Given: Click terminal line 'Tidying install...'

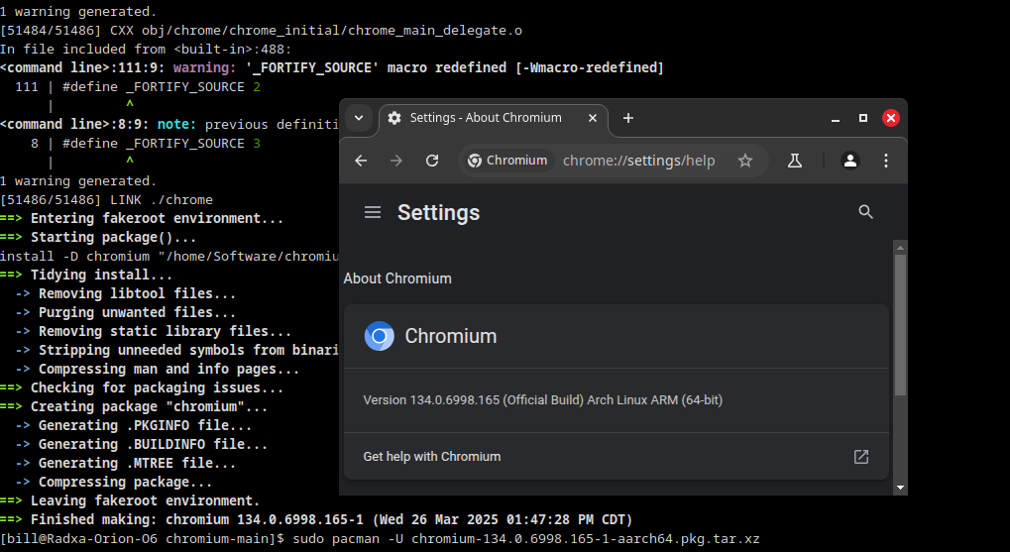Looking at the screenshot, I should (86, 276).
